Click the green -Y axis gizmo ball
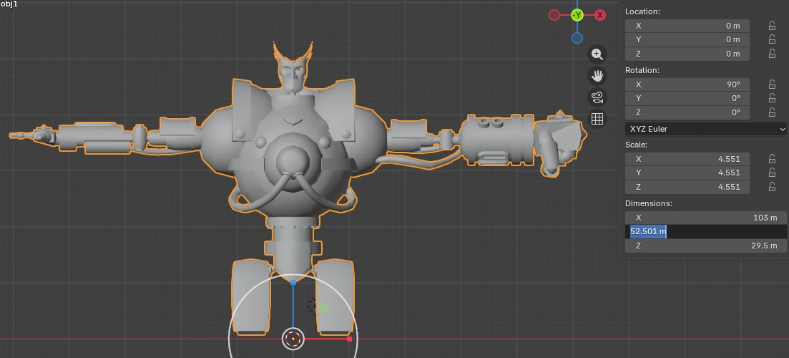The height and width of the screenshot is (358, 789). click(x=577, y=15)
